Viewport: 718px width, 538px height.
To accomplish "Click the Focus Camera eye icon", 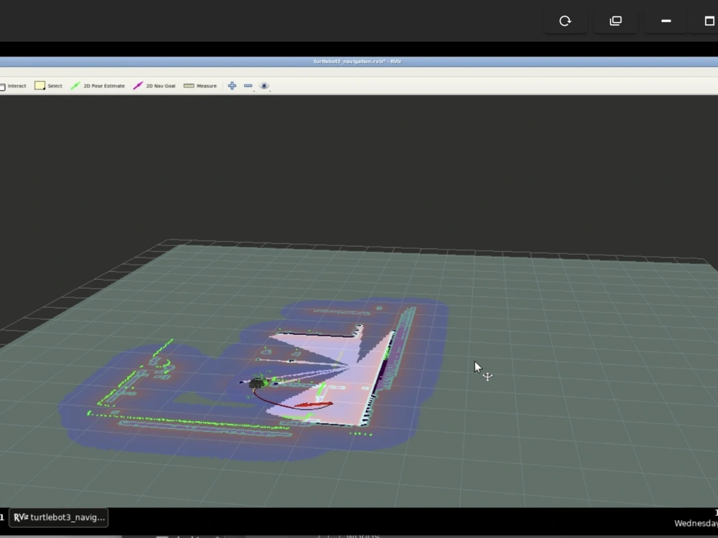I will pos(264,85).
